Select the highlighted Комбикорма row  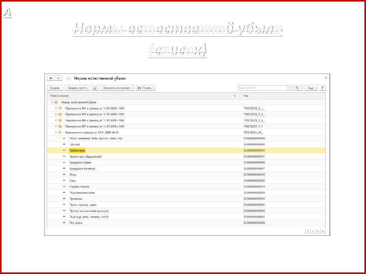(186, 151)
